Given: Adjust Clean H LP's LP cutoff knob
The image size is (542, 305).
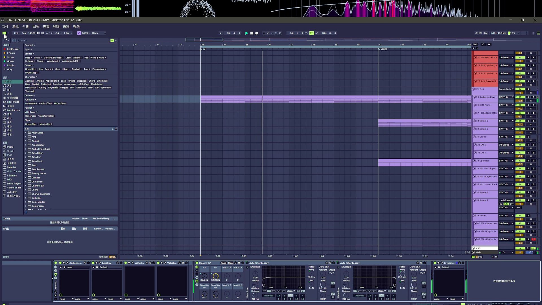Looking at the screenshot, I should (215, 276).
